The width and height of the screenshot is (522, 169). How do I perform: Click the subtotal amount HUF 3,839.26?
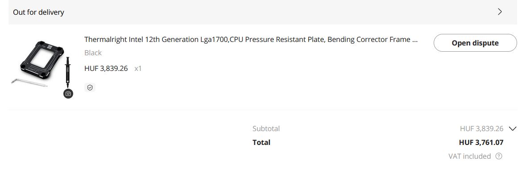482,129
